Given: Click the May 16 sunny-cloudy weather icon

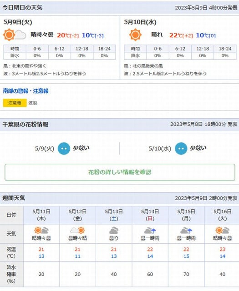Looking at the screenshot, I should coord(223,231).
